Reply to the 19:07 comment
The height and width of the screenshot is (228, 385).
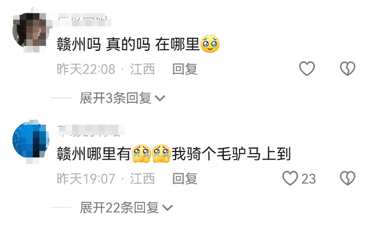185,179
